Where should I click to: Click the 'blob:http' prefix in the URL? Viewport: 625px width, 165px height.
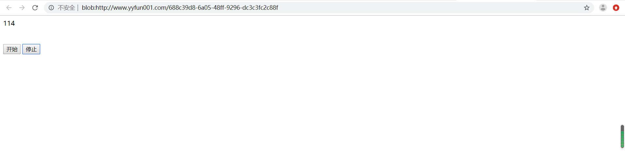[x=95, y=7]
